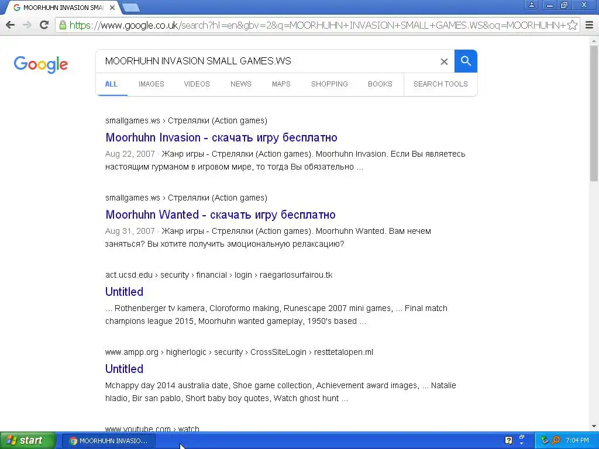The height and width of the screenshot is (449, 599).
Task: Open the Untitled result from www.ampp.org
Action: [x=124, y=369]
